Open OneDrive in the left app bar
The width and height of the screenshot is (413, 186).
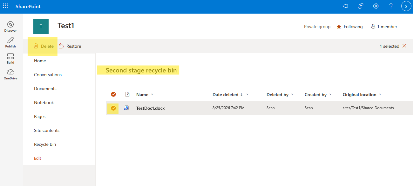(10, 74)
